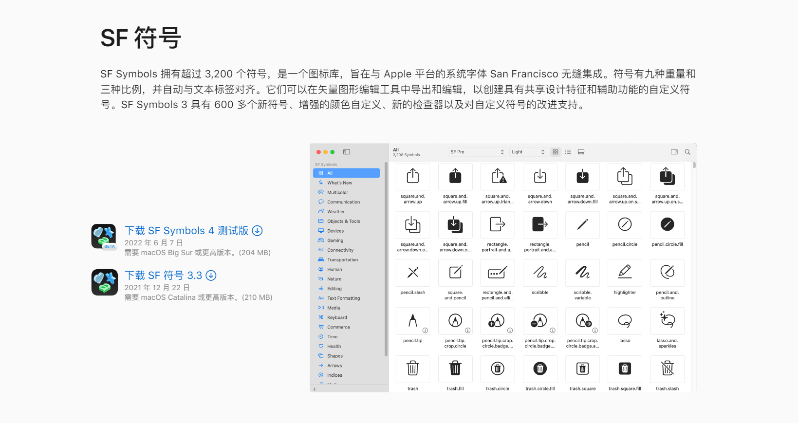The image size is (798, 423).
Task: Select square.and.arrow.up.fill symbol
Action: click(x=455, y=176)
